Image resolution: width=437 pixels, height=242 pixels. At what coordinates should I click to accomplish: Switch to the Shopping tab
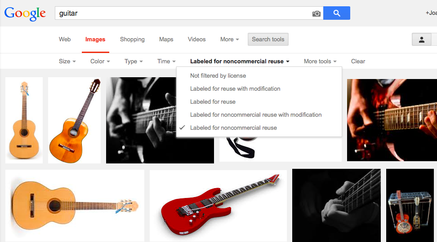(x=132, y=40)
